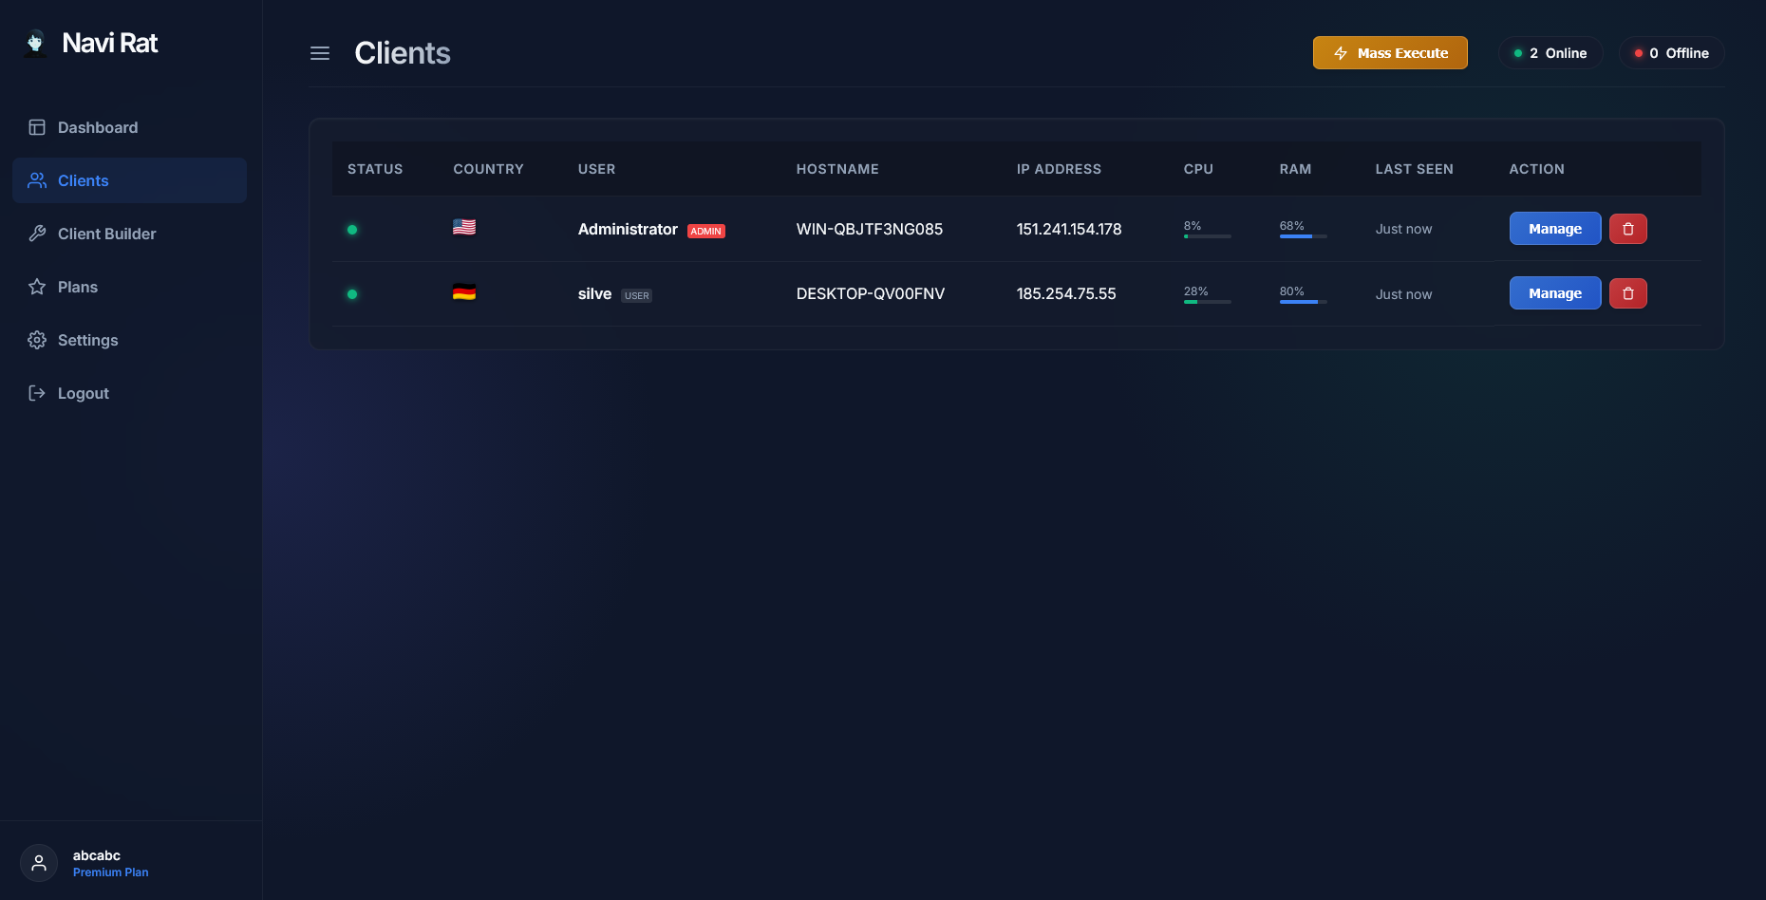Click the 0 Offline status pill
The height and width of the screenshot is (900, 1766).
1671,53
